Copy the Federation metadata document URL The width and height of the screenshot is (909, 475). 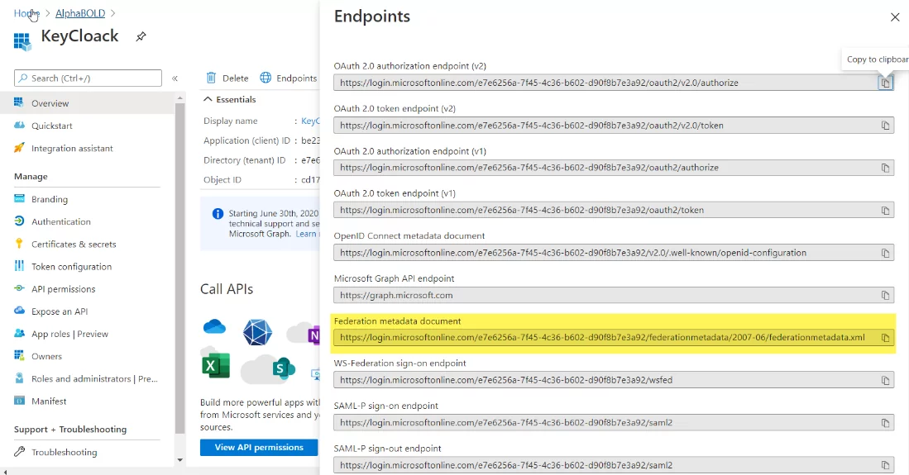pyautogui.click(x=885, y=338)
